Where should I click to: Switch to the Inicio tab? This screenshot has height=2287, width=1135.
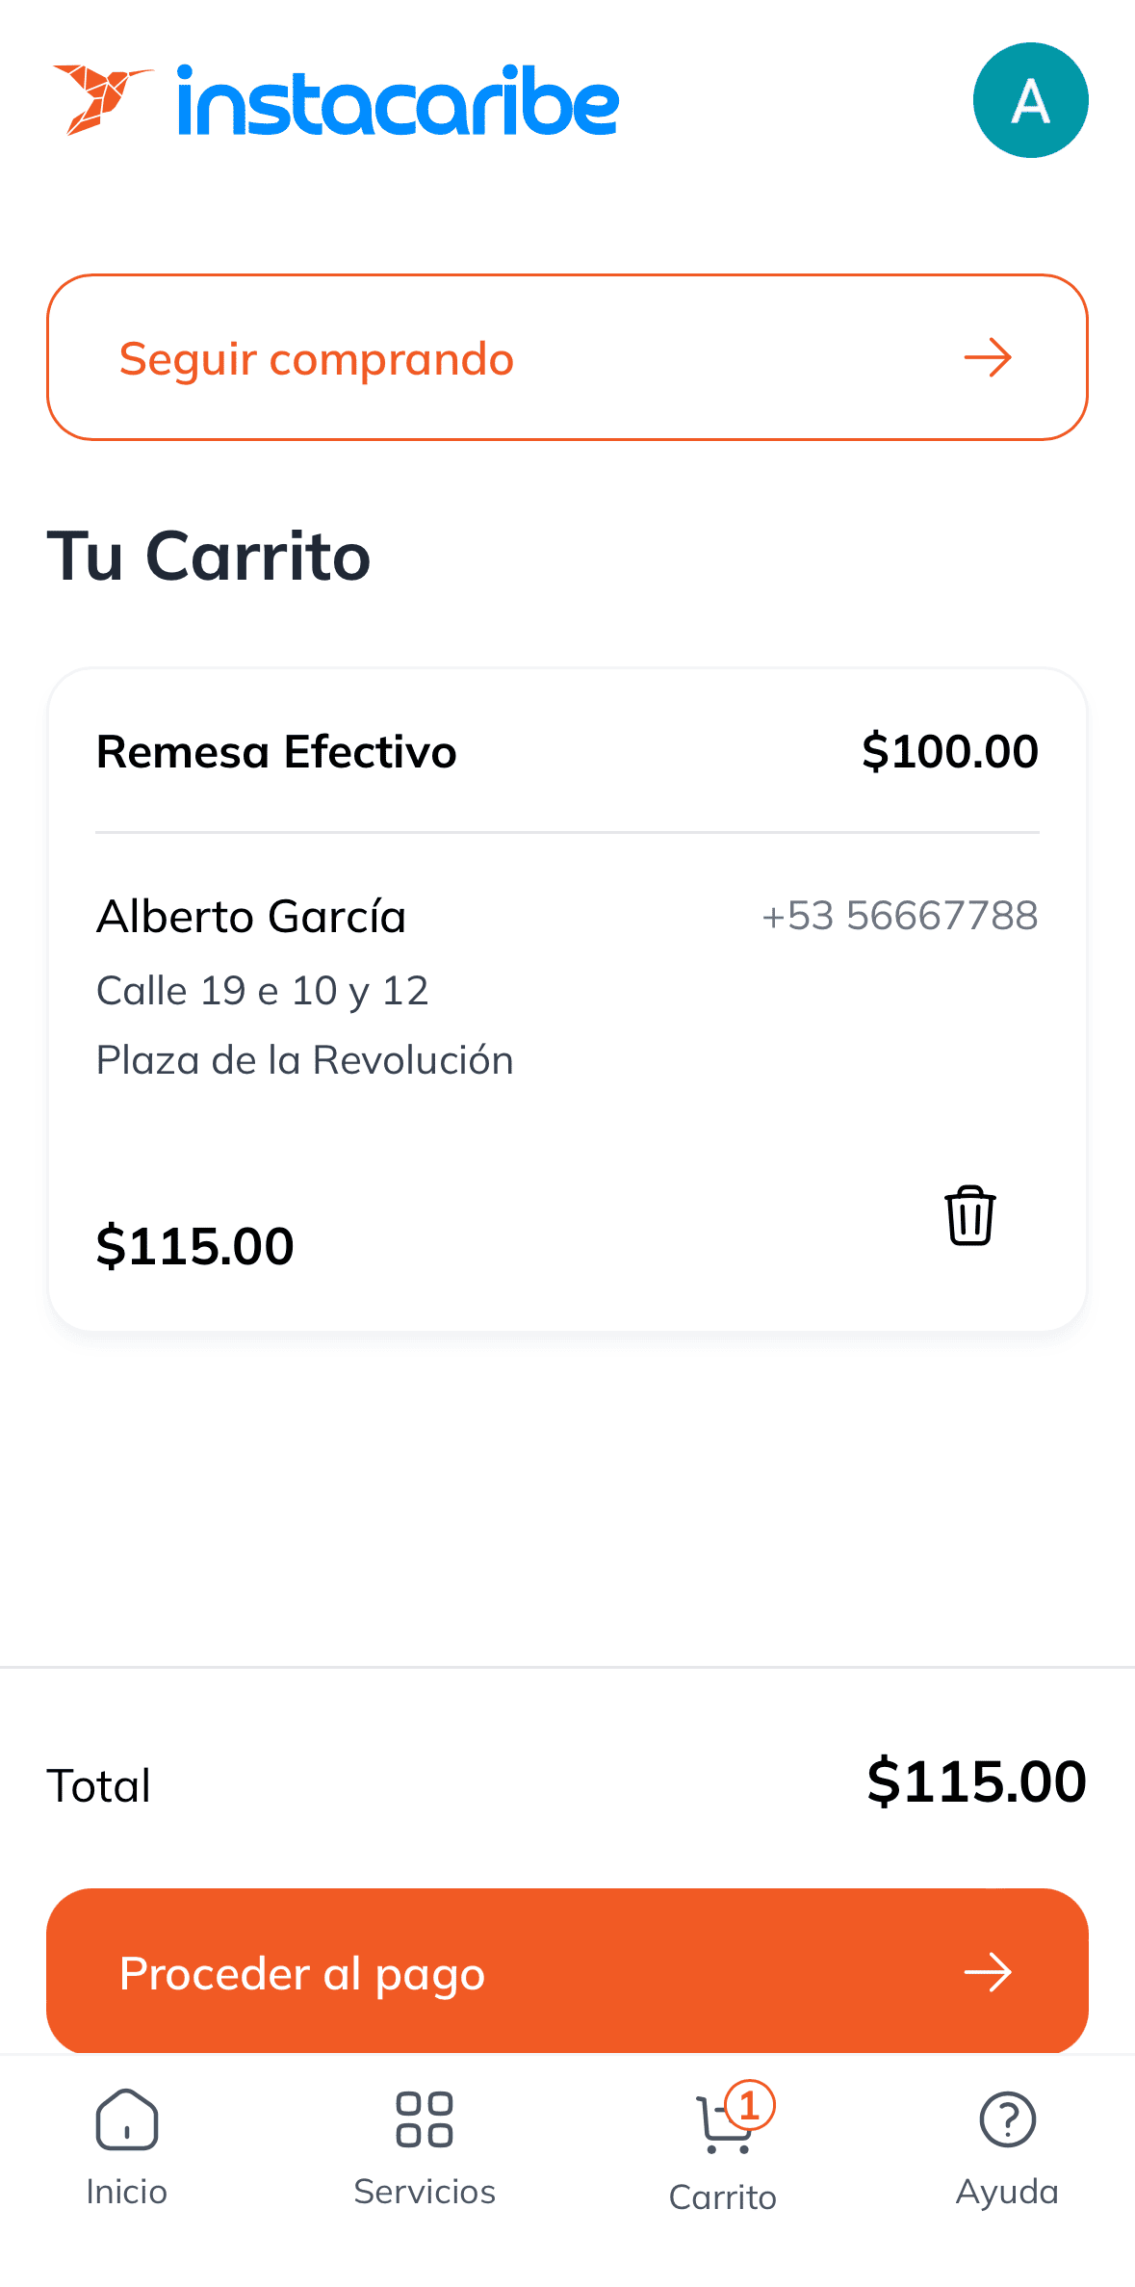126,2192
